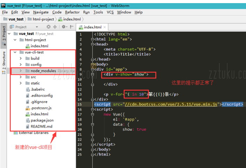Expand the src folder

21,77
